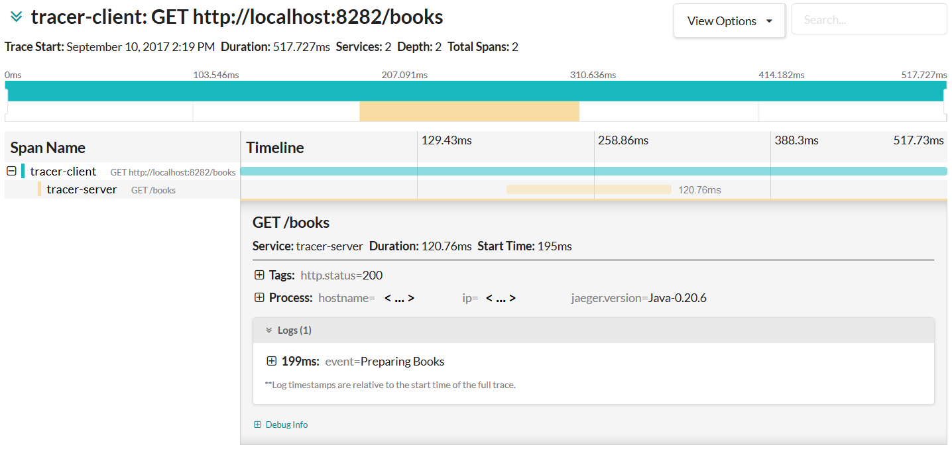Collapse the tracer-client span tree node
The width and height of the screenshot is (952, 453).
point(11,172)
